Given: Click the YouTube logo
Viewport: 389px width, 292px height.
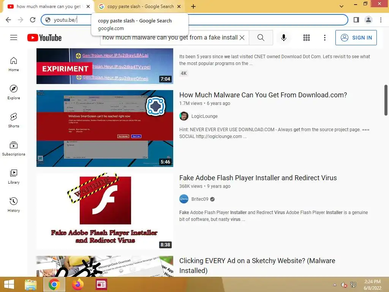Looking at the screenshot, I should [x=44, y=38].
